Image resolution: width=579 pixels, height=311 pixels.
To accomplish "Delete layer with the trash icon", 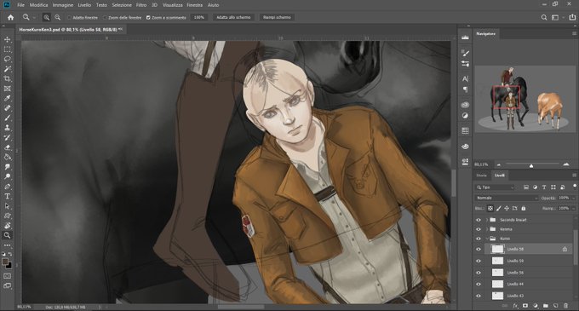I will (x=566, y=306).
